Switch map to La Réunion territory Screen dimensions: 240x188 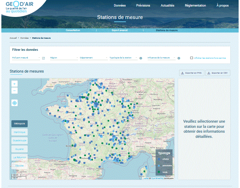point(19,157)
